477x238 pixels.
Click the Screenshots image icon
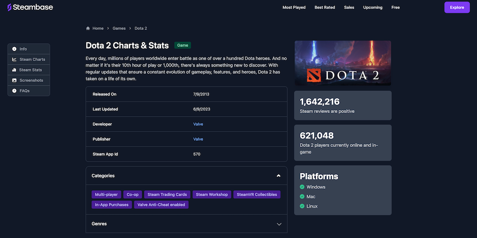tap(14, 80)
